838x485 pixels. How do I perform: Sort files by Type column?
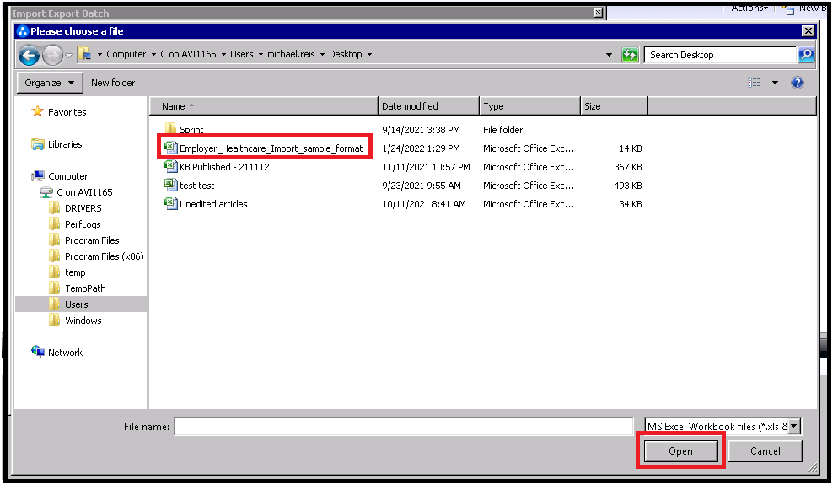[x=529, y=106]
